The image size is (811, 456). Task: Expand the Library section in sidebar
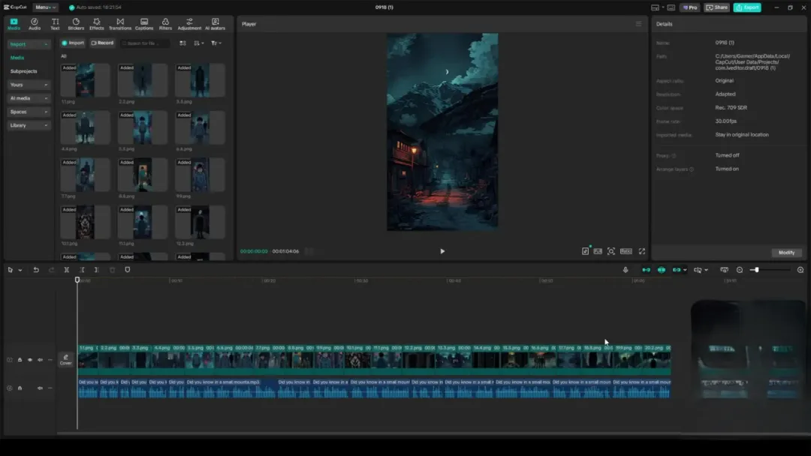(29, 125)
